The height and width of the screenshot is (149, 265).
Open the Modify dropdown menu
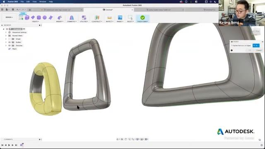(60, 22)
